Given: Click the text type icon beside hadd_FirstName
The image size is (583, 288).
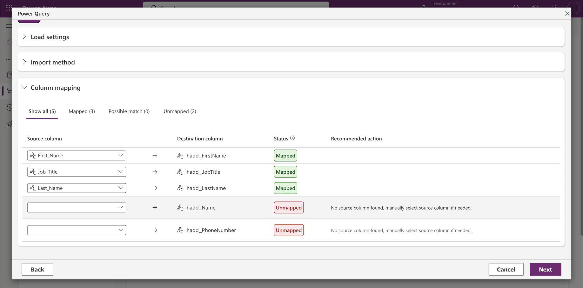Looking at the screenshot, I should tap(180, 156).
